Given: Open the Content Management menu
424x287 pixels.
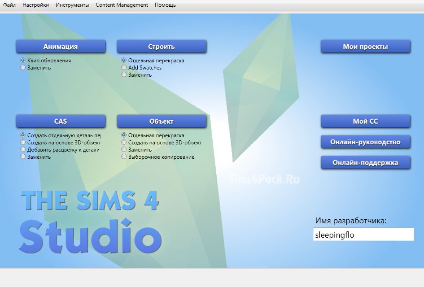Looking at the screenshot, I should (x=122, y=5).
